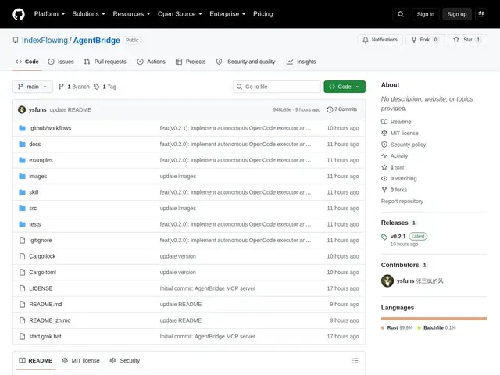The width and height of the screenshot is (500, 375).
Task: Expand the Solutions menu
Action: point(88,14)
